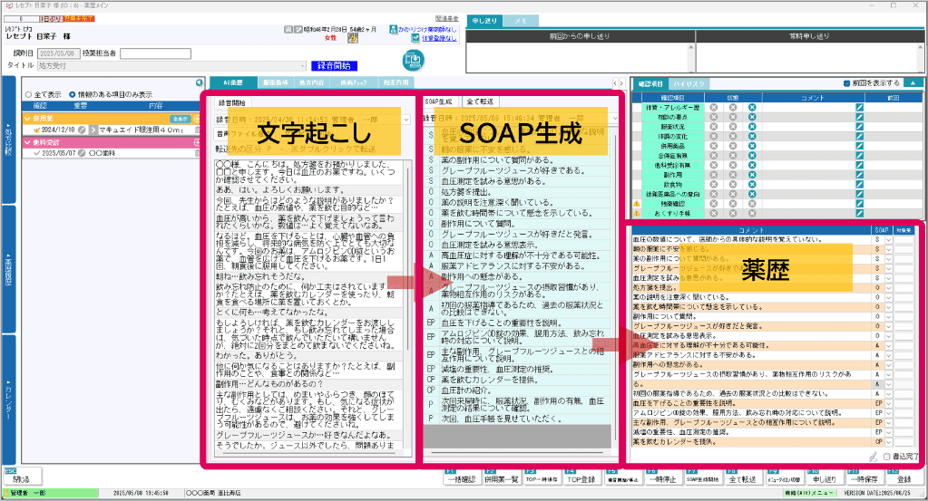Click warning triangle beside おくすり手帳
Screen dimensions: 928x501
(637, 213)
